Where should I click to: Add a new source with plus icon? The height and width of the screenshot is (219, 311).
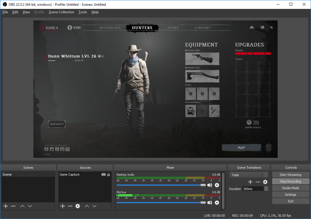click(x=63, y=206)
